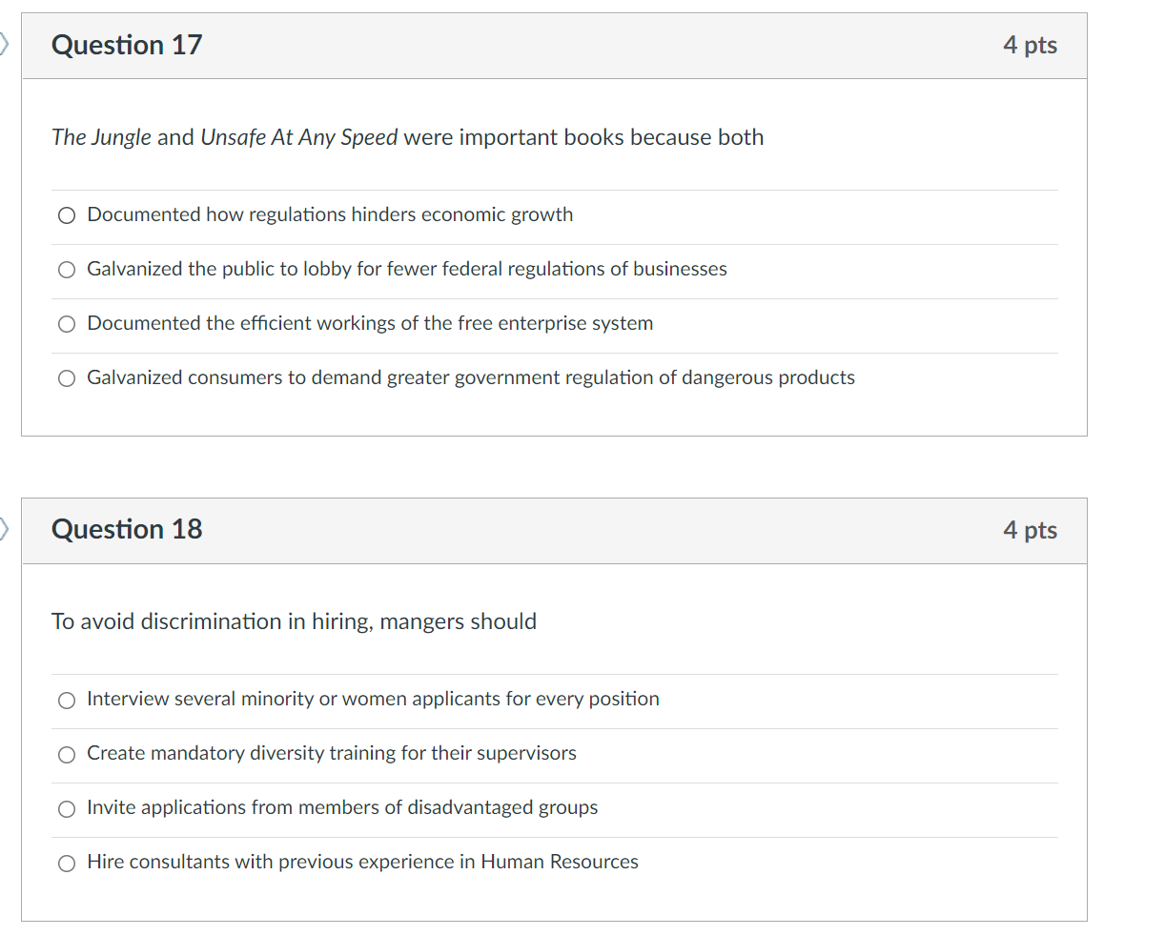Select "Interview several minority or women applicants"
This screenshot has width=1165, height=936.
(372, 699)
